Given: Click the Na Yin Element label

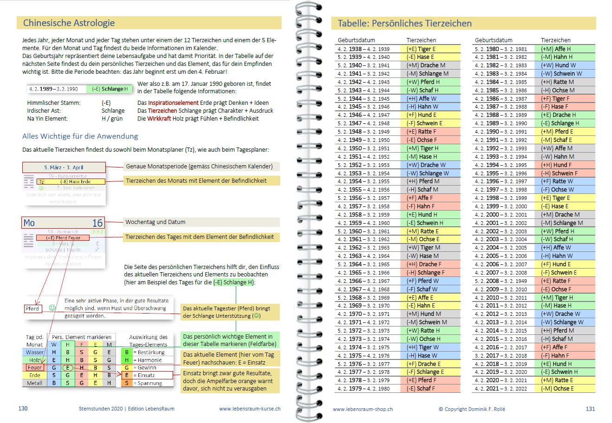Looking at the screenshot, I should (47, 118).
